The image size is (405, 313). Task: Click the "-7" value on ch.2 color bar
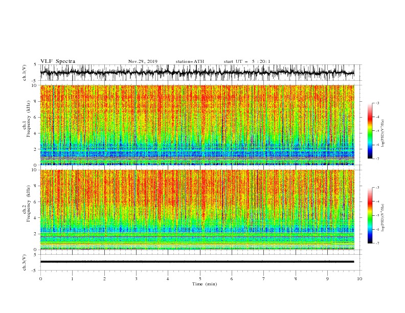pos(377,243)
